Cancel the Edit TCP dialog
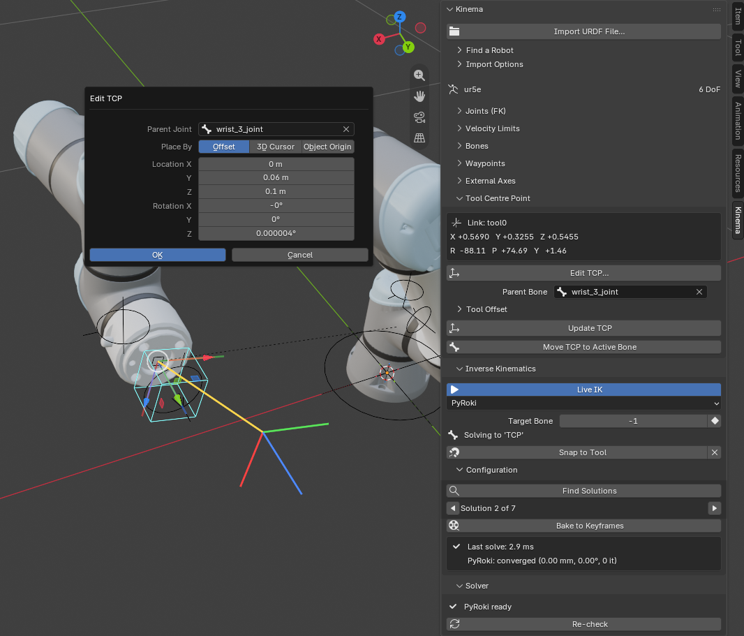This screenshot has height=636, width=744. click(x=300, y=255)
